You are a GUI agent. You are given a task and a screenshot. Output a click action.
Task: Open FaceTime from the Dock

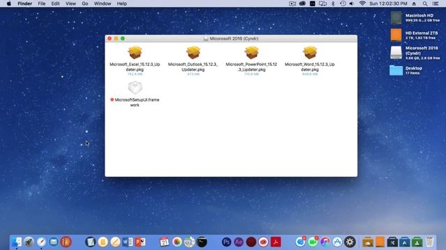pyautogui.click(x=313, y=242)
